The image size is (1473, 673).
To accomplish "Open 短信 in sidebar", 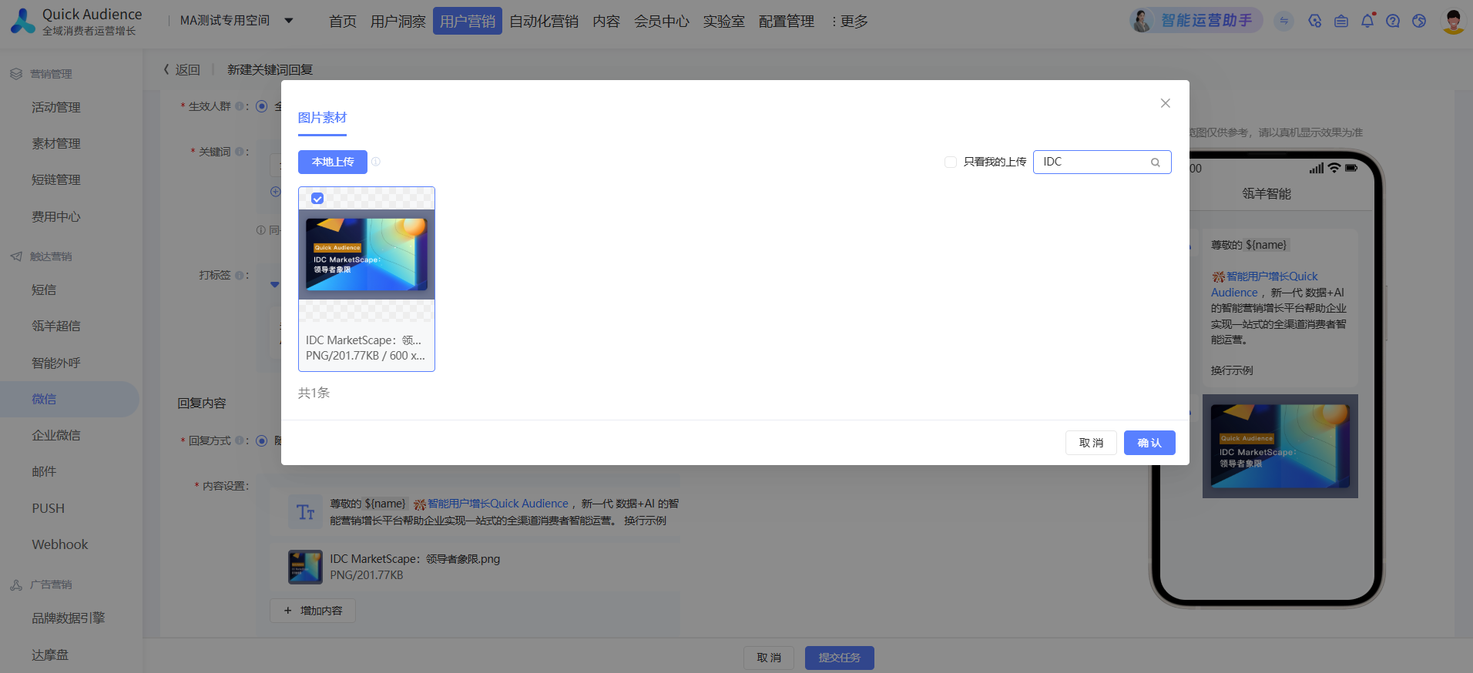I will (44, 290).
